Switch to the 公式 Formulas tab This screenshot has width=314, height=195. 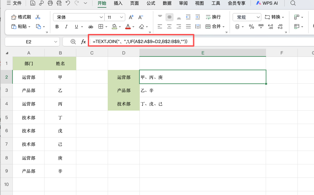click(151, 3)
